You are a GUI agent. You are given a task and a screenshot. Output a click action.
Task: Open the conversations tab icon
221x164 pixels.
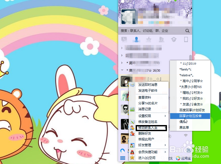pyautogui.click(x=124, y=39)
